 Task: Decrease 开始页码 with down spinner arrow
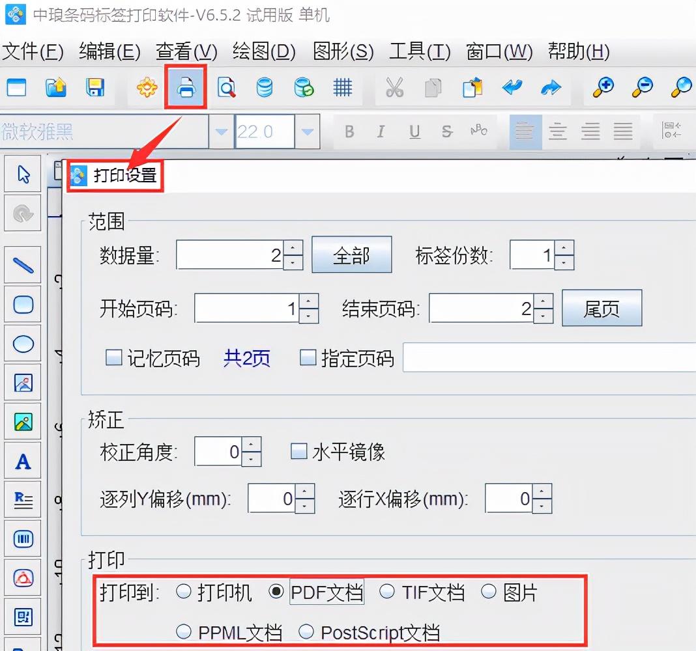pos(308,316)
